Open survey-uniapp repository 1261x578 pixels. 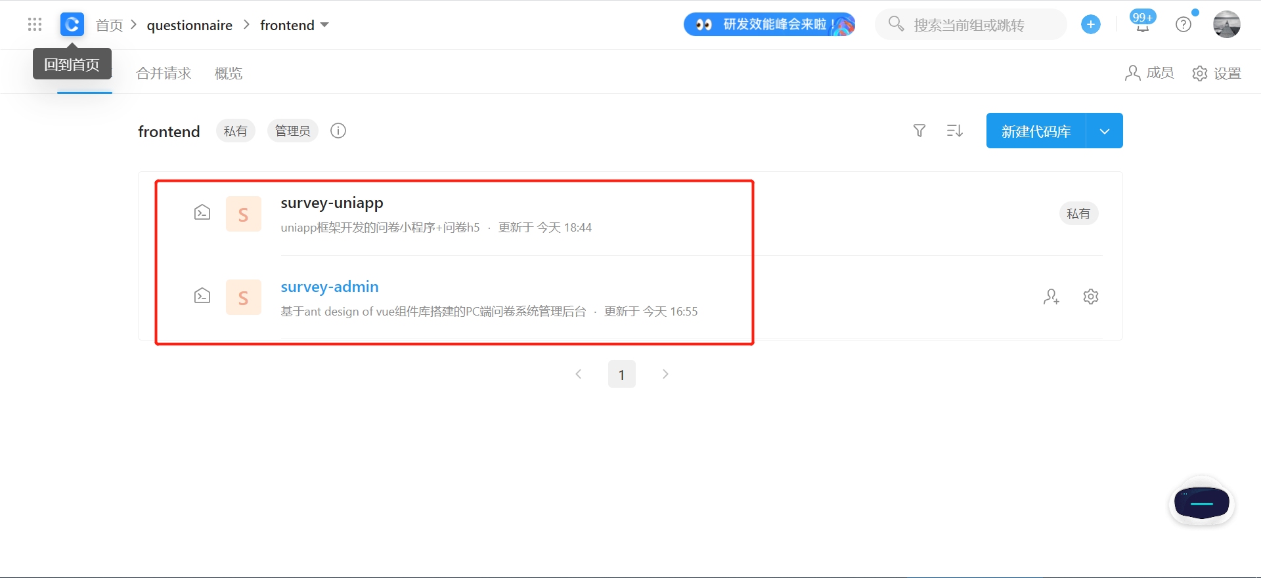coord(332,203)
